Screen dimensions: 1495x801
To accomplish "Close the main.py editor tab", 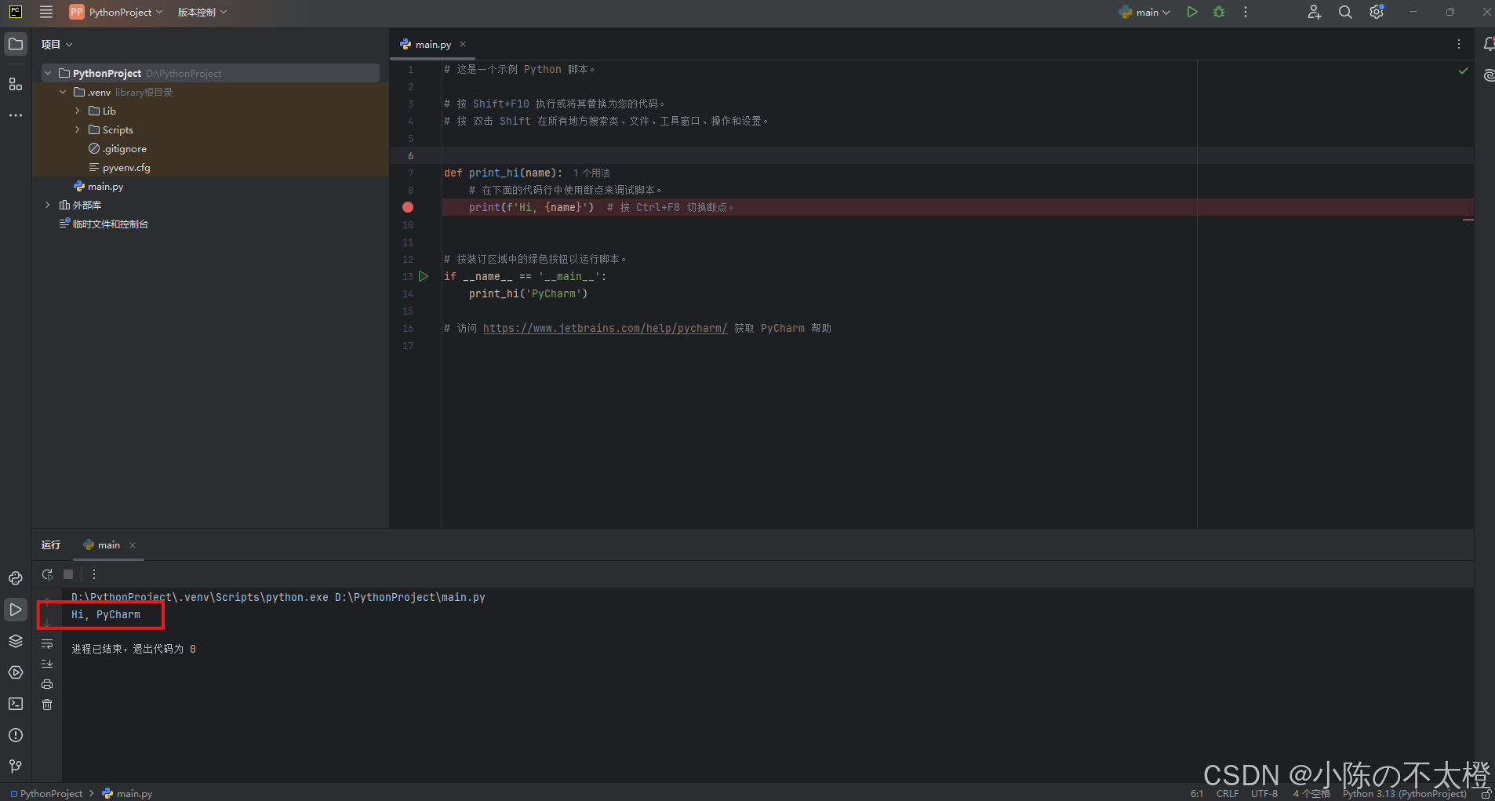I will coord(463,44).
